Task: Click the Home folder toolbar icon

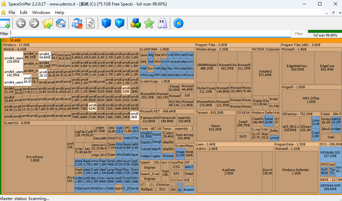Action: [x=61, y=23]
